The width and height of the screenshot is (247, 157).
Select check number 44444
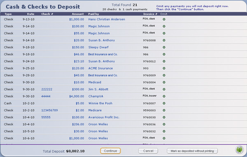click(46, 96)
